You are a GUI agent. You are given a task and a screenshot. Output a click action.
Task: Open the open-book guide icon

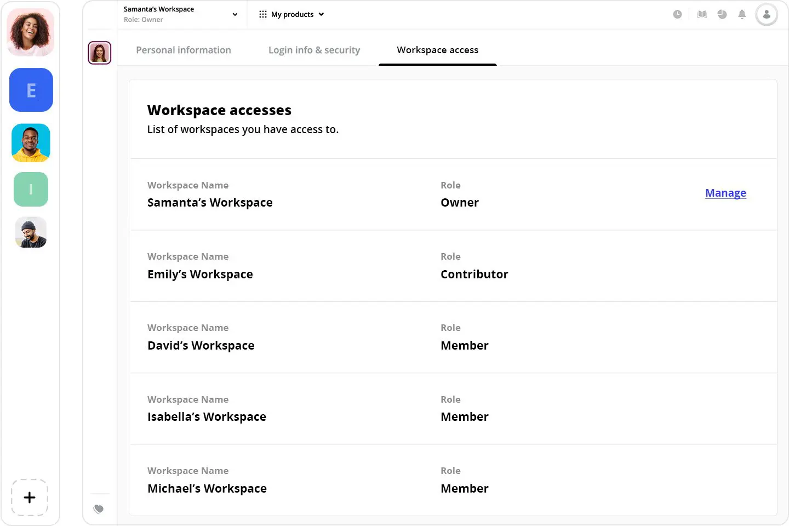tap(702, 14)
